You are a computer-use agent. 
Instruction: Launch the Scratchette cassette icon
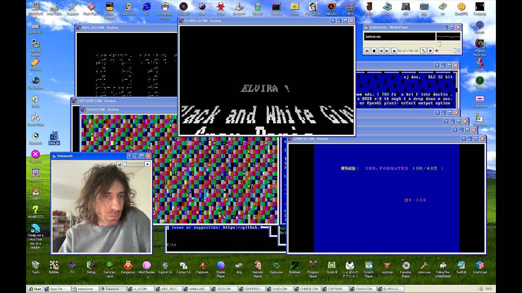coord(480,101)
